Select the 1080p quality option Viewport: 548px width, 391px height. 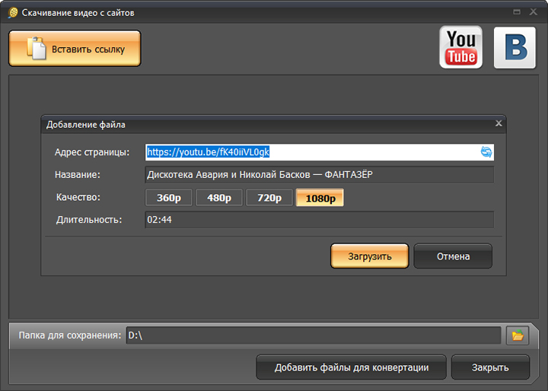click(320, 198)
